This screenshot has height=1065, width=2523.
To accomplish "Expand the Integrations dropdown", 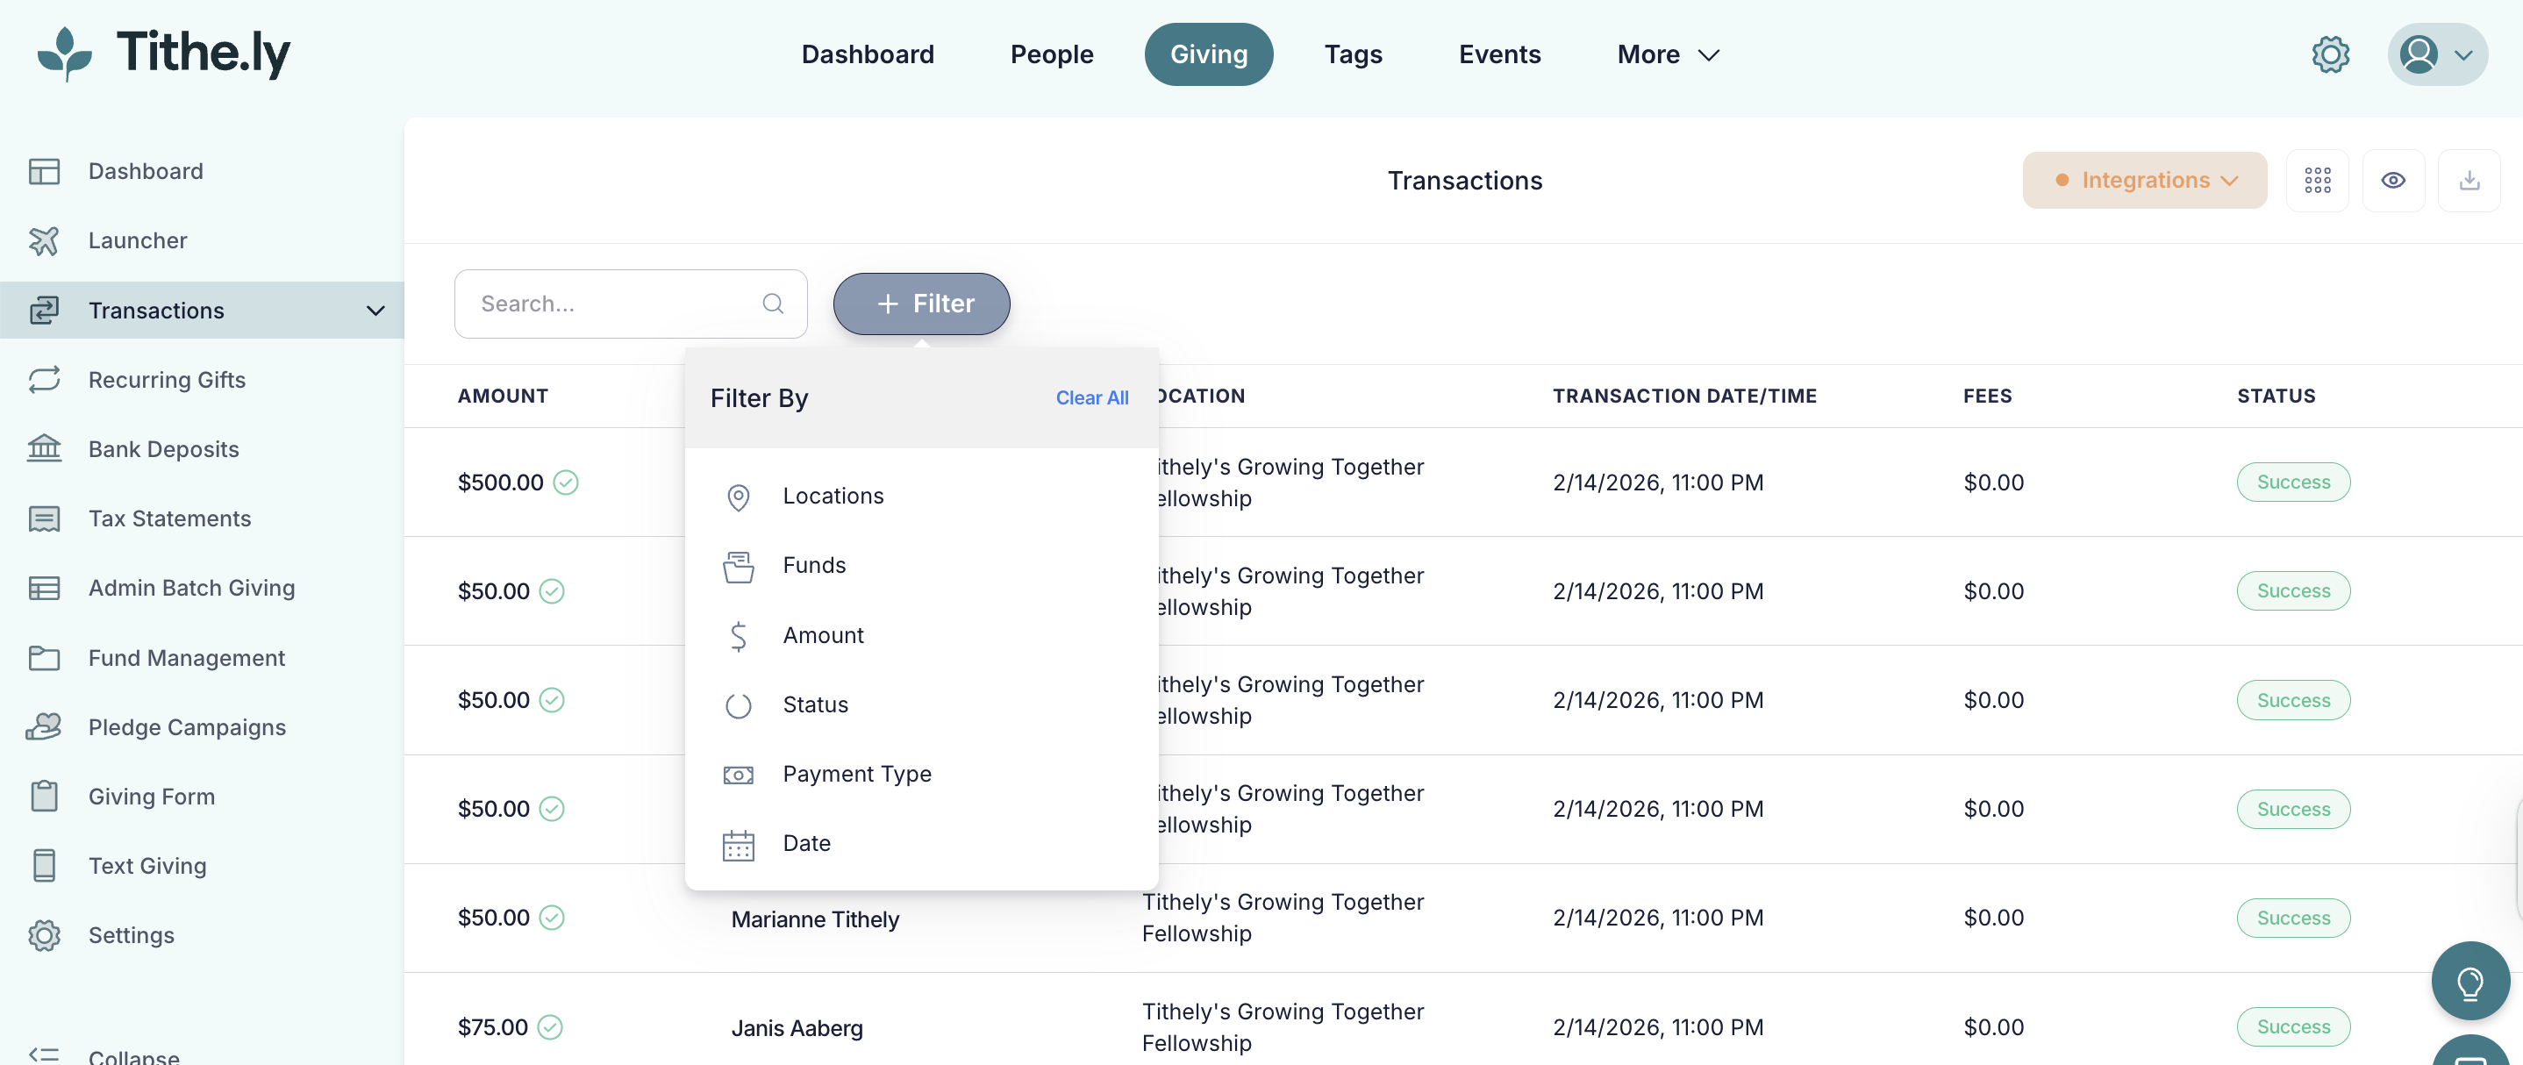I will [2144, 180].
